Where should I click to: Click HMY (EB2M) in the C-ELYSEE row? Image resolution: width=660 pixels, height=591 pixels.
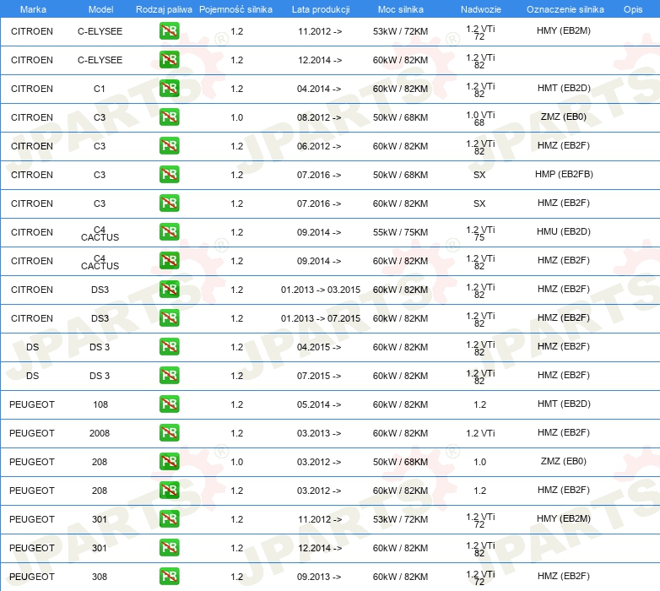(564, 30)
